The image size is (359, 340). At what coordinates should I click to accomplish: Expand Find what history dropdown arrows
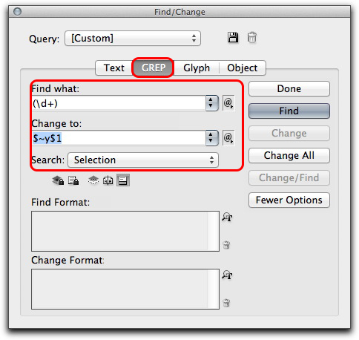[211, 102]
